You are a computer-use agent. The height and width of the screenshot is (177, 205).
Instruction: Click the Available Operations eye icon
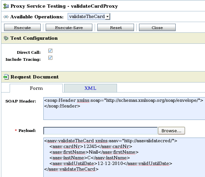tap(6, 17)
